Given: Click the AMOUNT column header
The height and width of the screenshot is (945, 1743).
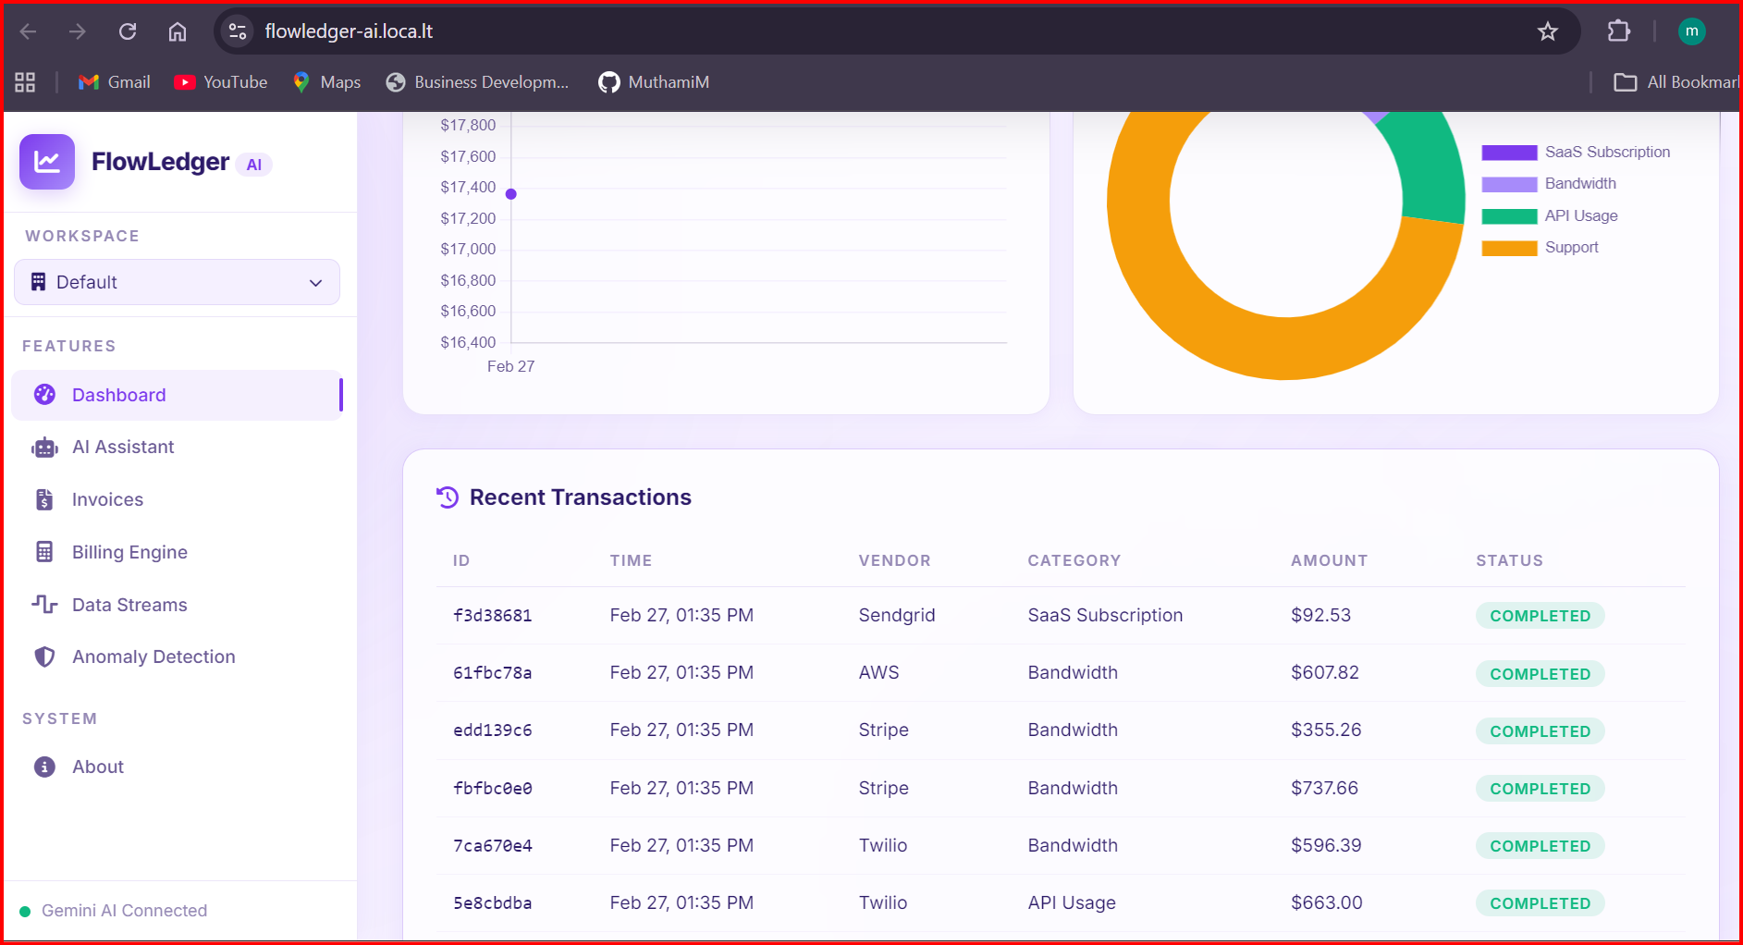Looking at the screenshot, I should [1329, 560].
